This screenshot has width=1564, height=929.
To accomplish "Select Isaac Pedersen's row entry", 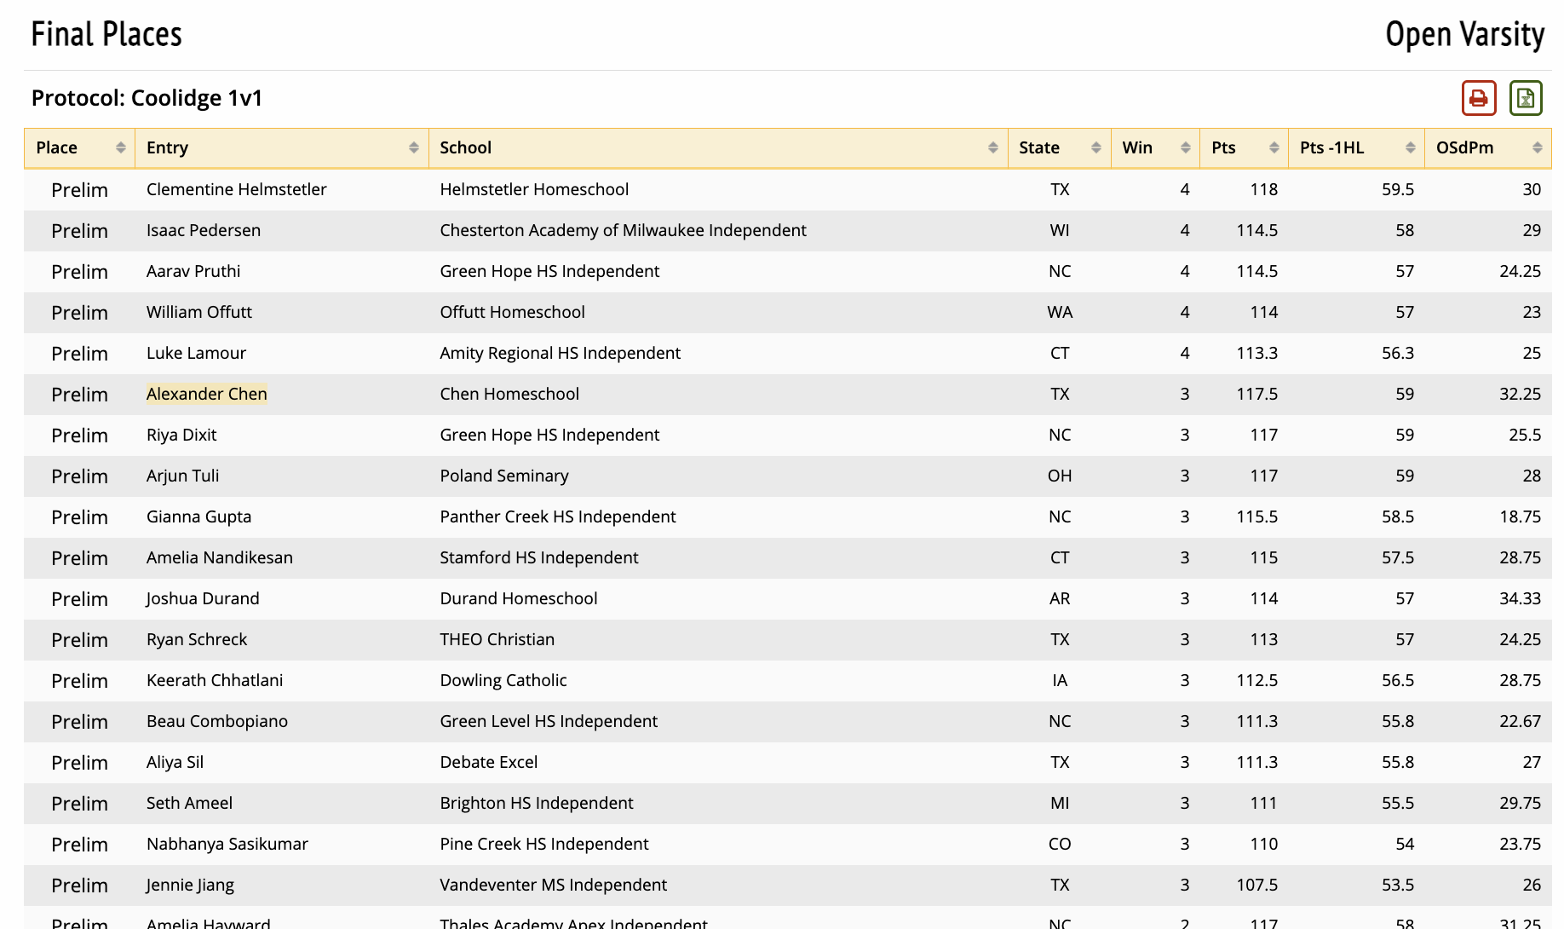I will point(203,230).
